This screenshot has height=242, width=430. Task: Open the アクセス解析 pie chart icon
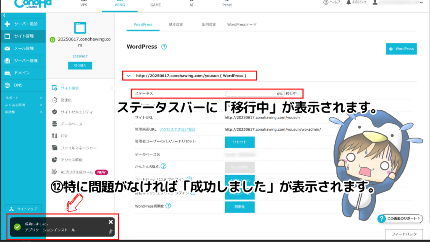coord(55,160)
